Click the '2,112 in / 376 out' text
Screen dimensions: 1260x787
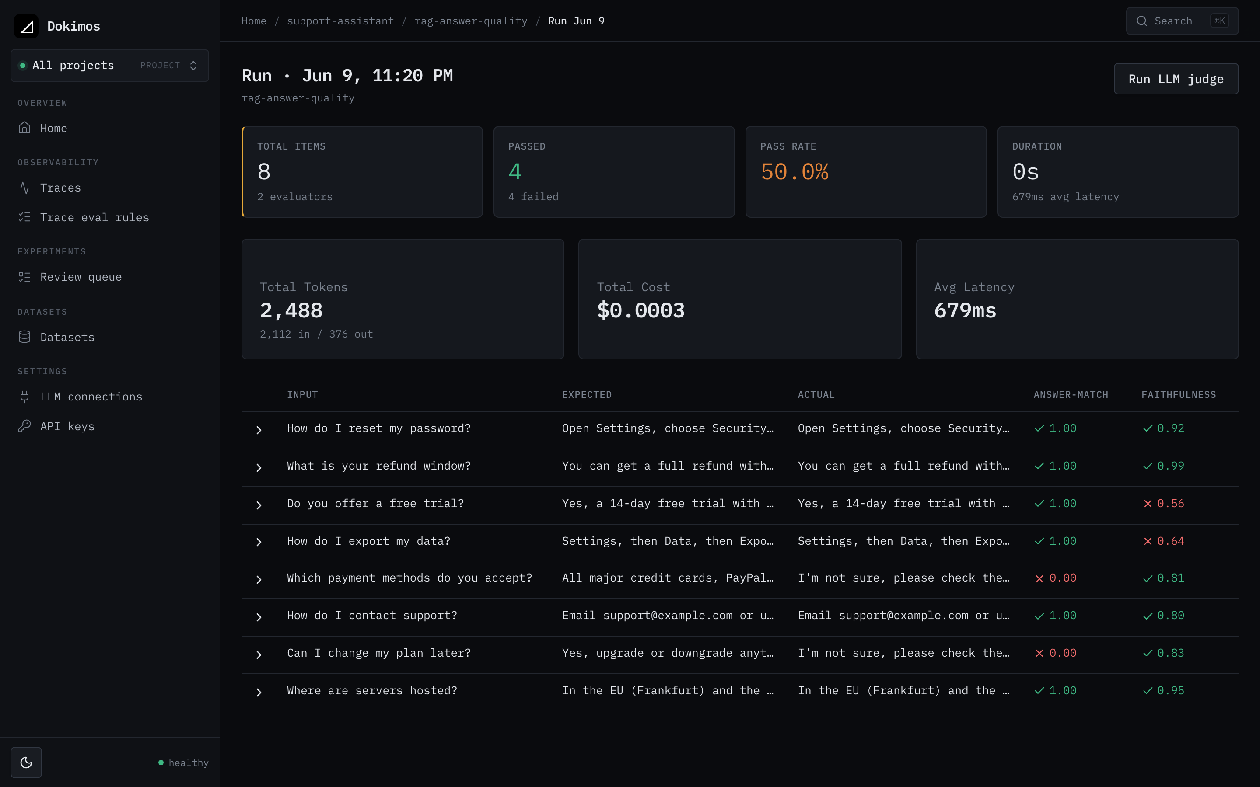pos(316,334)
